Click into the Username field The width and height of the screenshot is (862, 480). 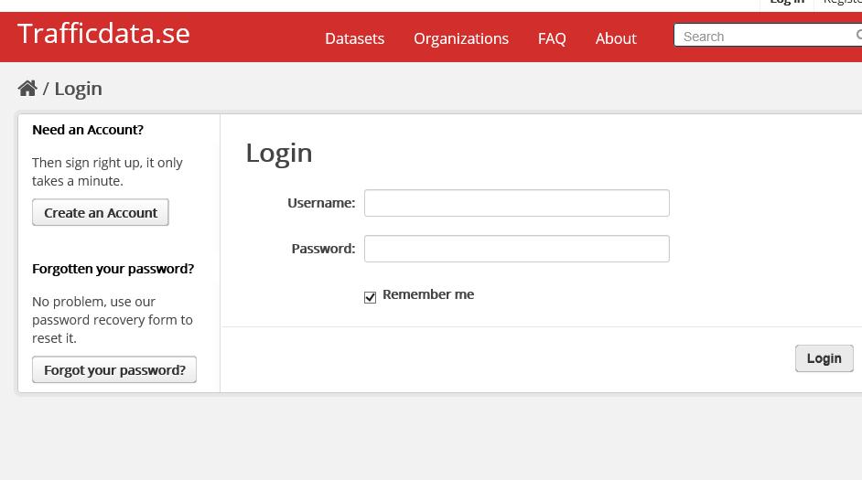[517, 203]
